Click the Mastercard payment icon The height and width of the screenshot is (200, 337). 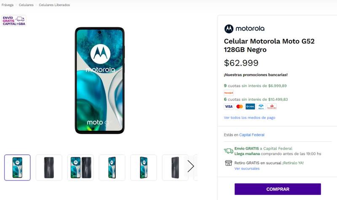pos(240,107)
